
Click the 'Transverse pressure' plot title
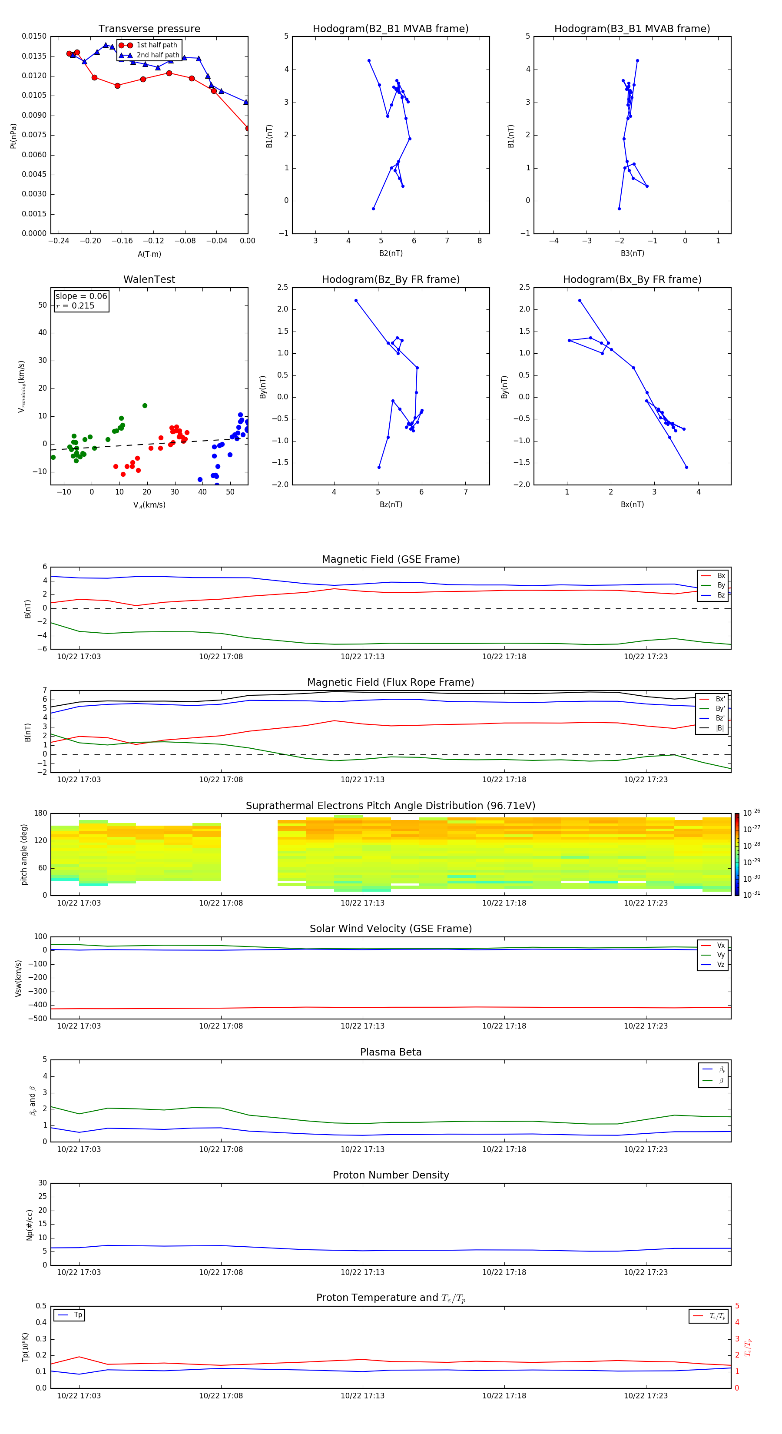pos(149,29)
